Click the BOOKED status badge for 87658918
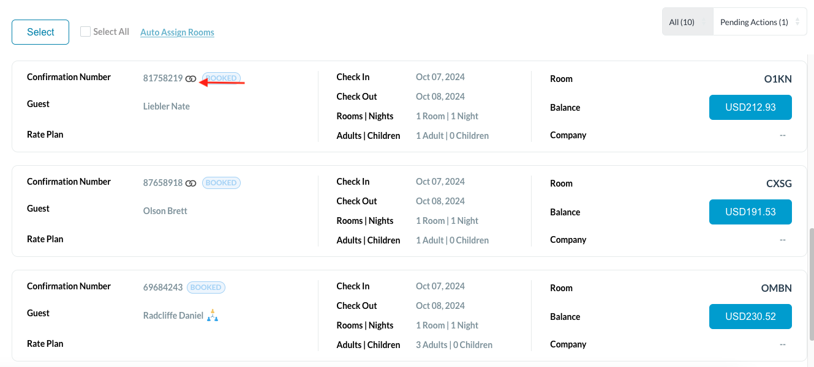This screenshot has height=367, width=814. click(221, 183)
